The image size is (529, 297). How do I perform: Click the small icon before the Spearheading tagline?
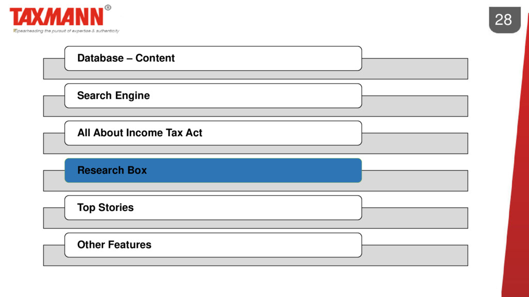click(x=15, y=30)
